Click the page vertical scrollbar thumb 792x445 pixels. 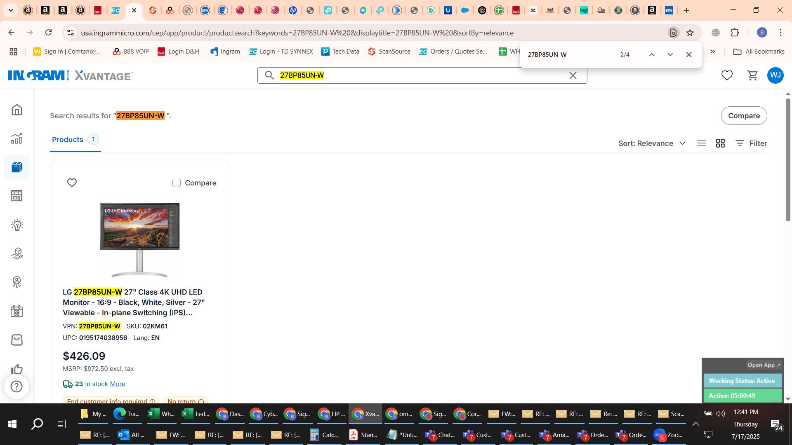[x=788, y=159]
